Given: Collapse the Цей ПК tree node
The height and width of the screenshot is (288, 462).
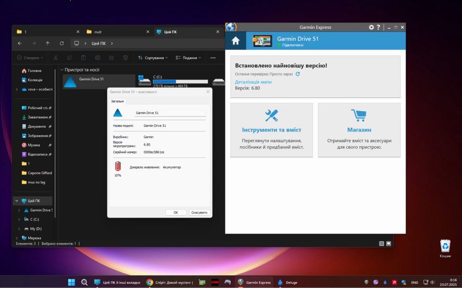Looking at the screenshot, I should [17, 201].
